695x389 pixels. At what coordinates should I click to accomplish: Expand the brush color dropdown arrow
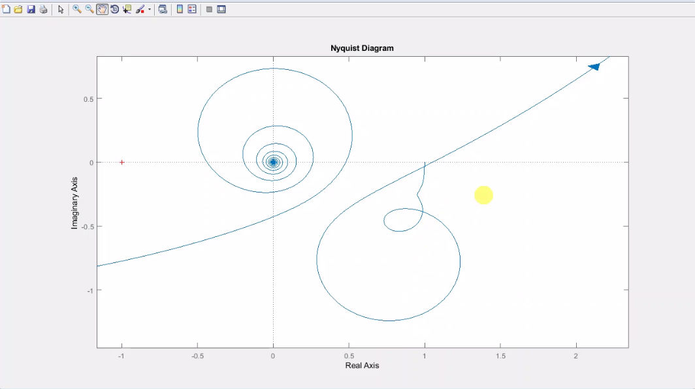[x=149, y=10]
